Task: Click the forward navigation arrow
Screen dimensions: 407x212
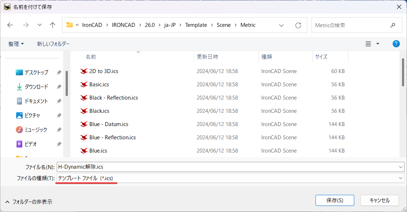Action: click(x=26, y=25)
